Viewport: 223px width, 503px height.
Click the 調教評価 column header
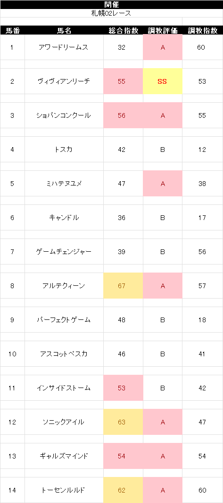[163, 30]
